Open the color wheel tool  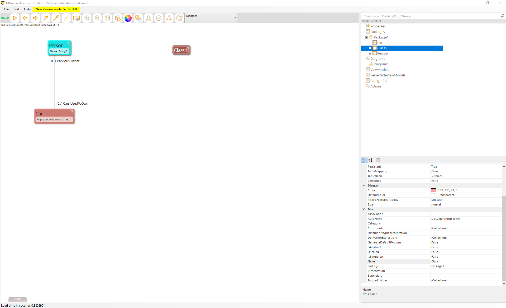[128, 18]
